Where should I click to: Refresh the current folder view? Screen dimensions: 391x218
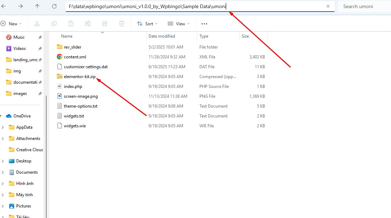[54, 6]
